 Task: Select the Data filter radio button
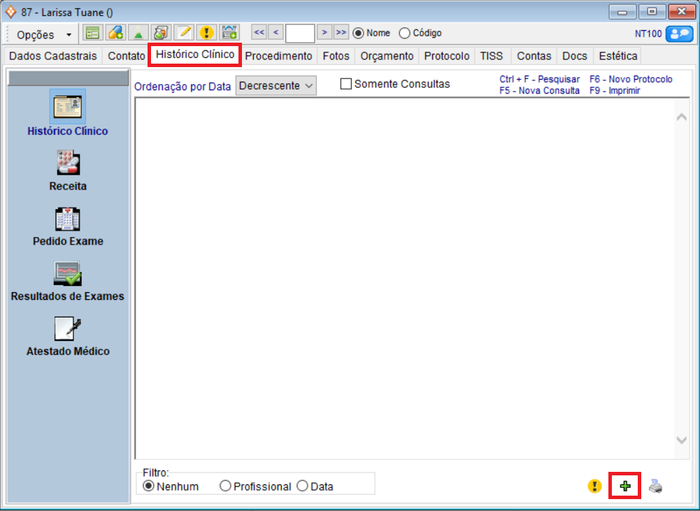tap(302, 487)
